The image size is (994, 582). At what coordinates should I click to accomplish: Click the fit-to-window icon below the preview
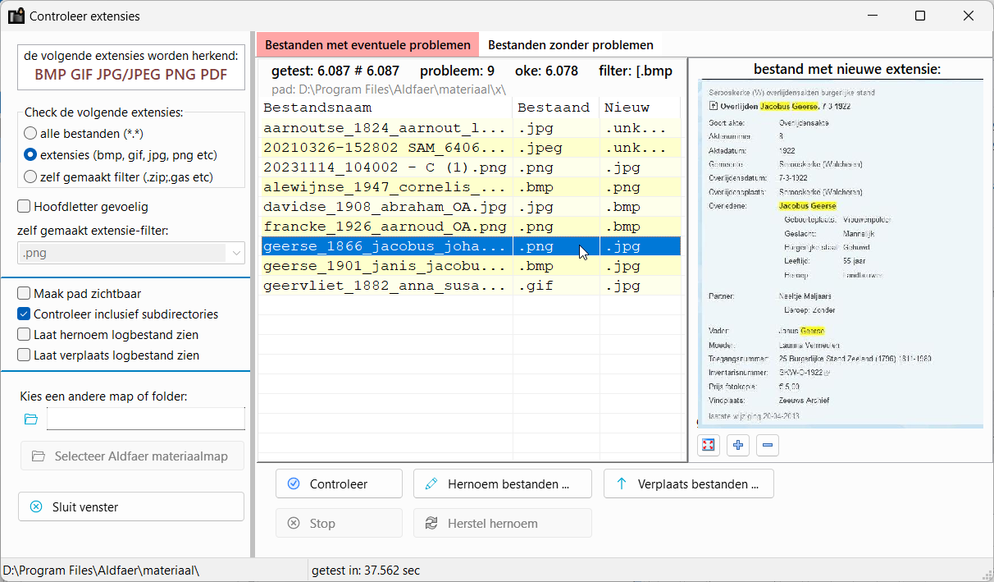tap(709, 445)
